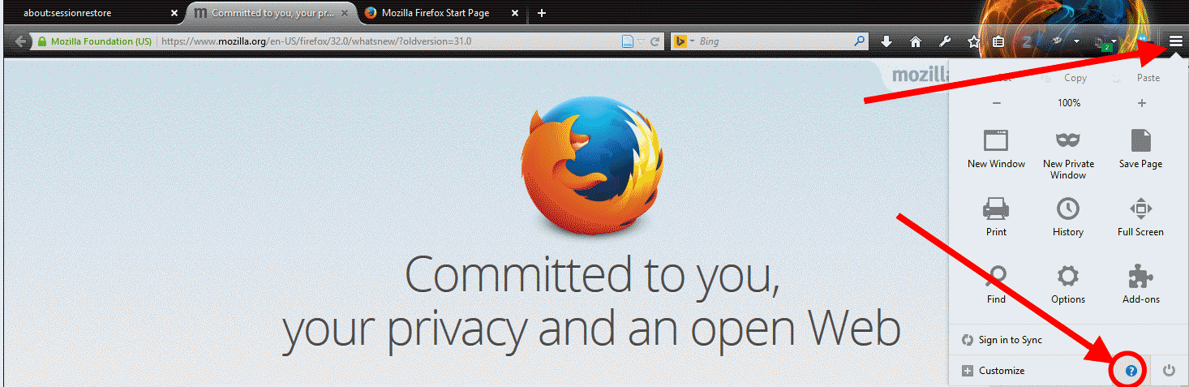
Task: Click the wrench developer tools icon
Action: pyautogui.click(x=945, y=41)
